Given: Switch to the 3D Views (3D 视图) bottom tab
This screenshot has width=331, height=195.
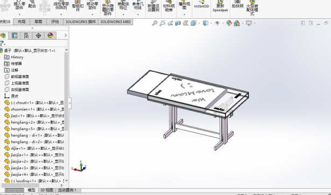Looking at the screenshot, I should coord(47,190).
